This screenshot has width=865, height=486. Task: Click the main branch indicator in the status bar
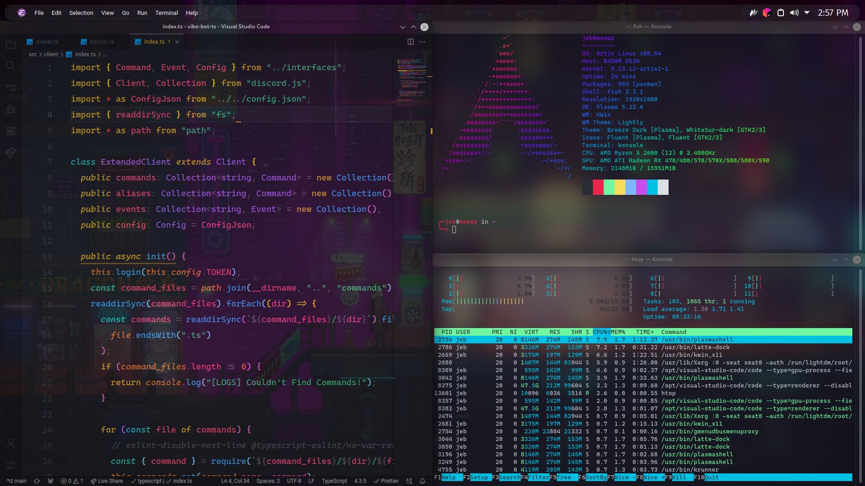pos(17,481)
